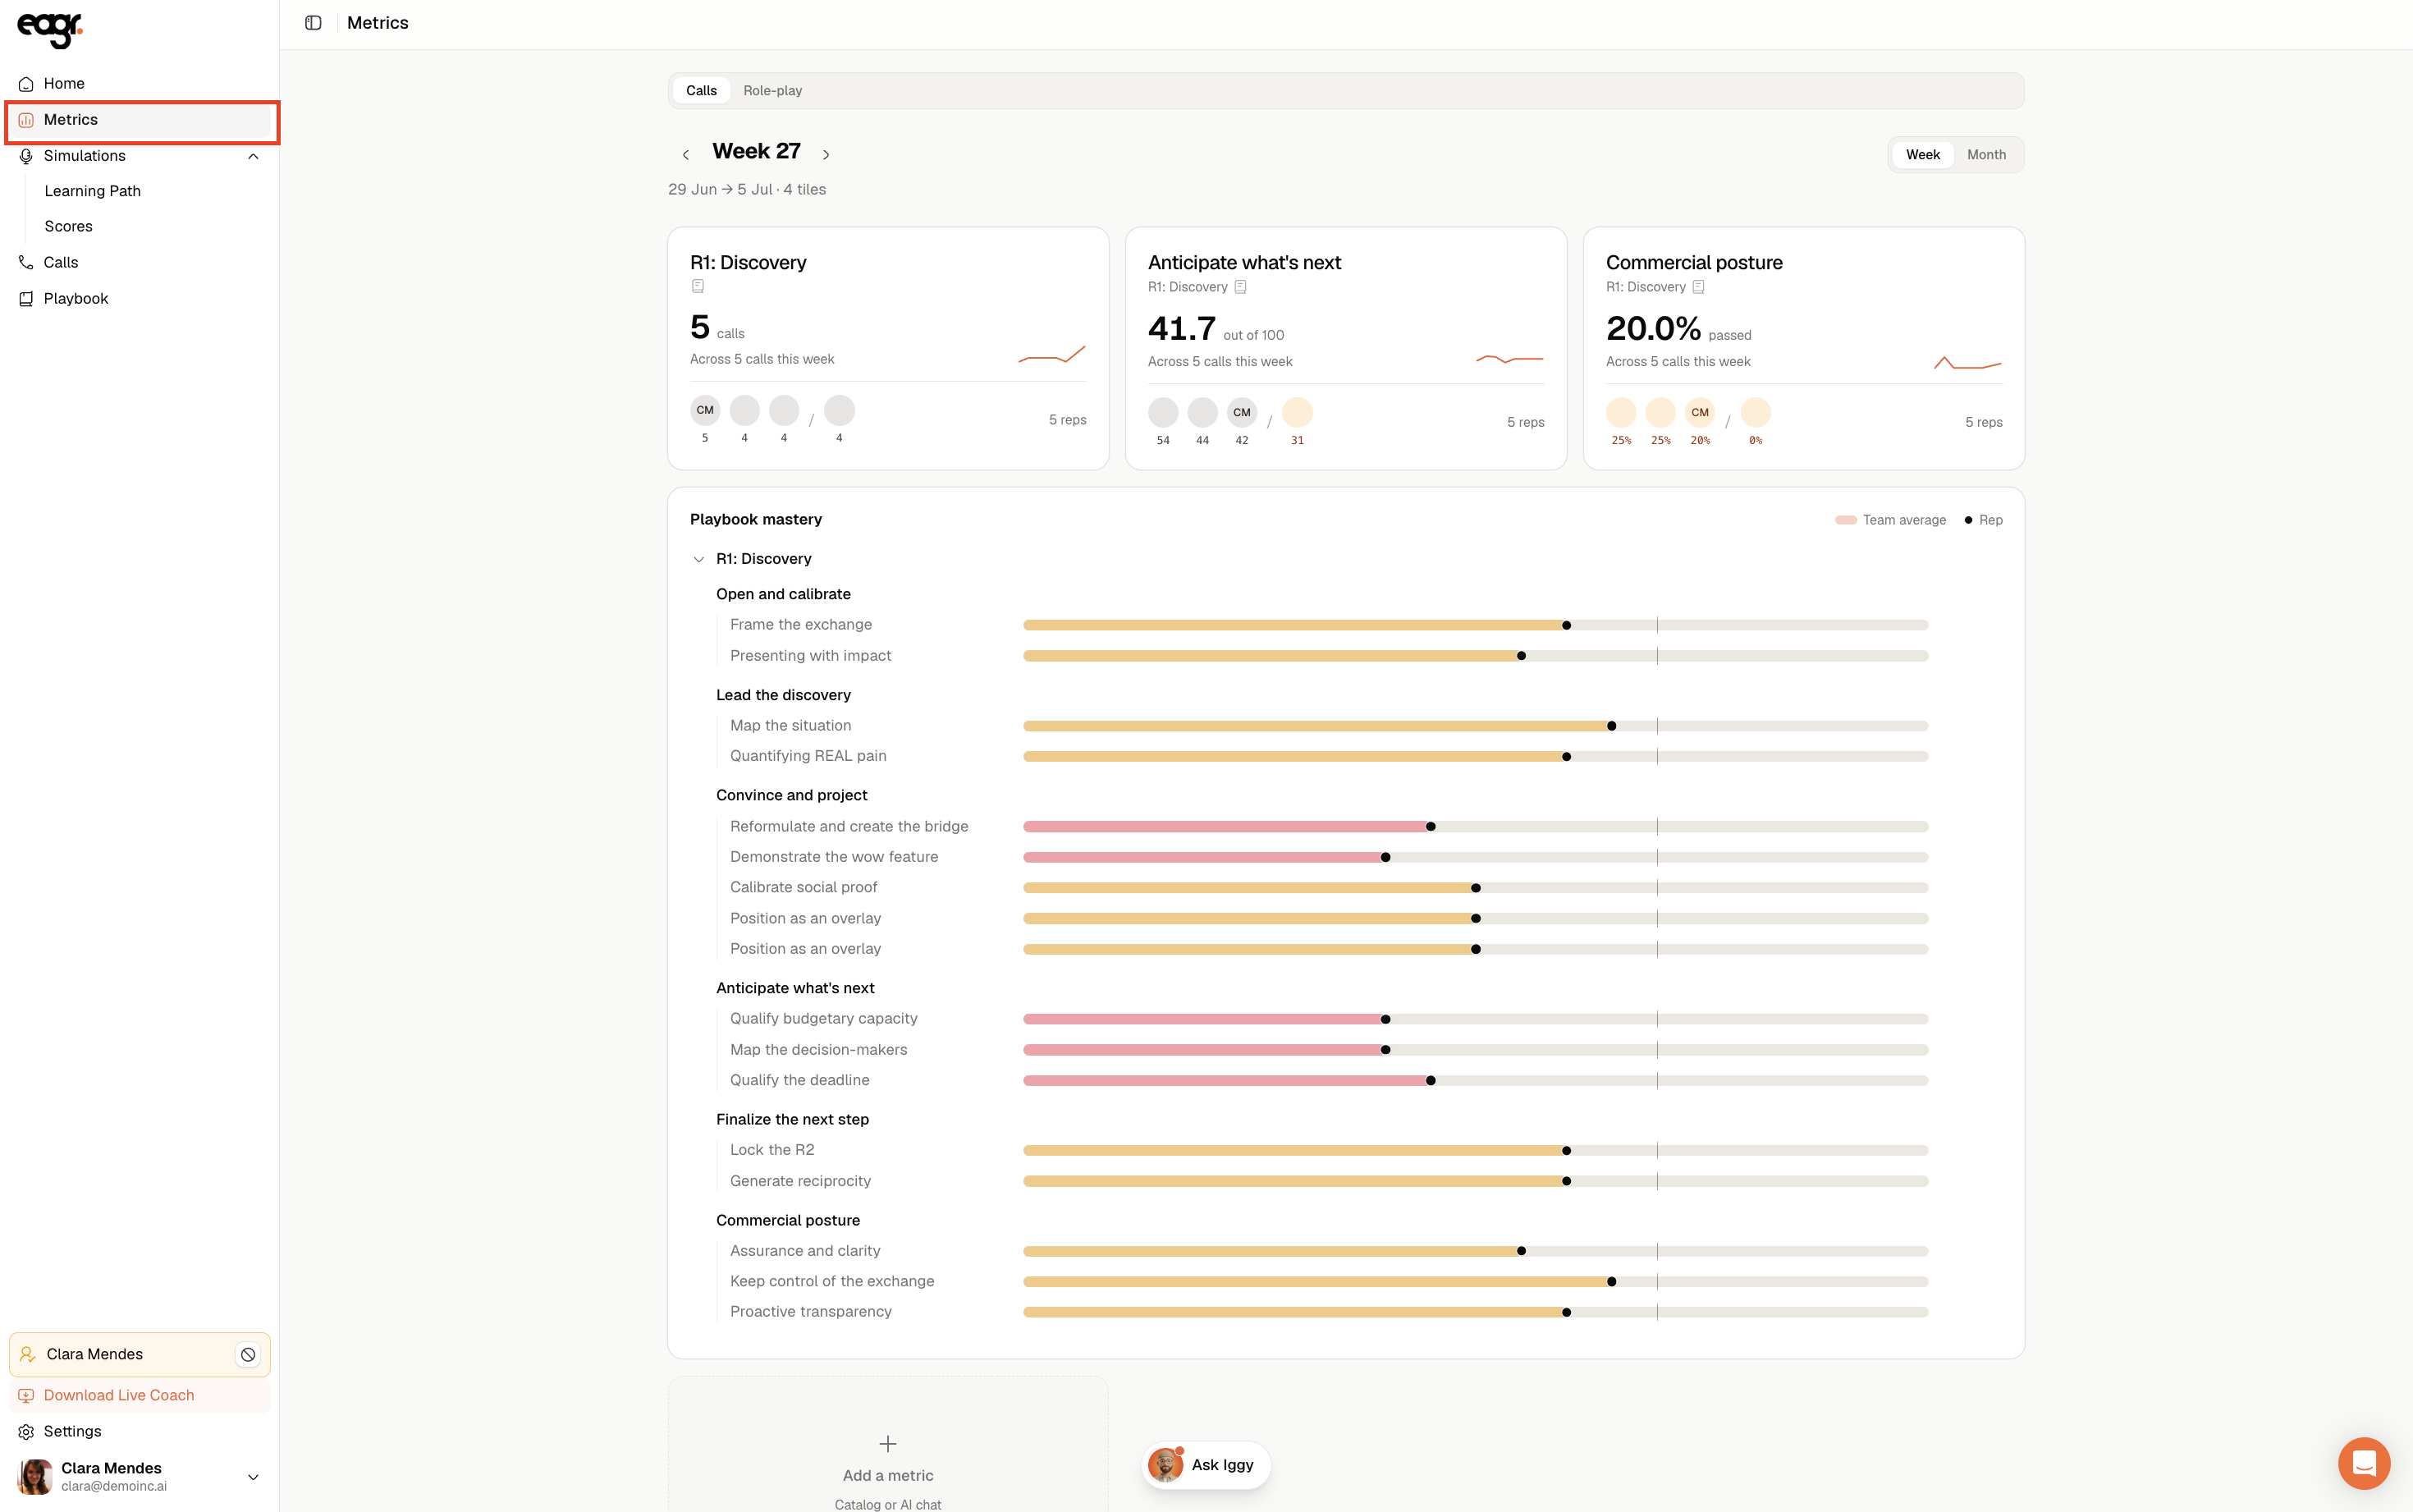Open the R1: Discovery metric card
The image size is (2413, 1512).
[887, 348]
